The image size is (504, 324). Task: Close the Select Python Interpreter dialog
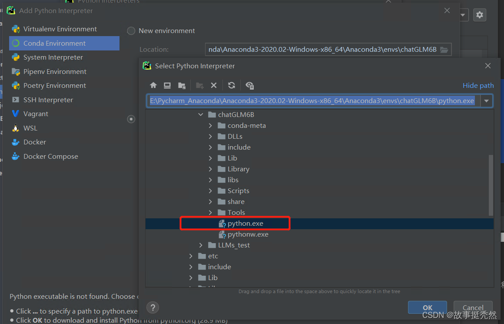tap(487, 66)
